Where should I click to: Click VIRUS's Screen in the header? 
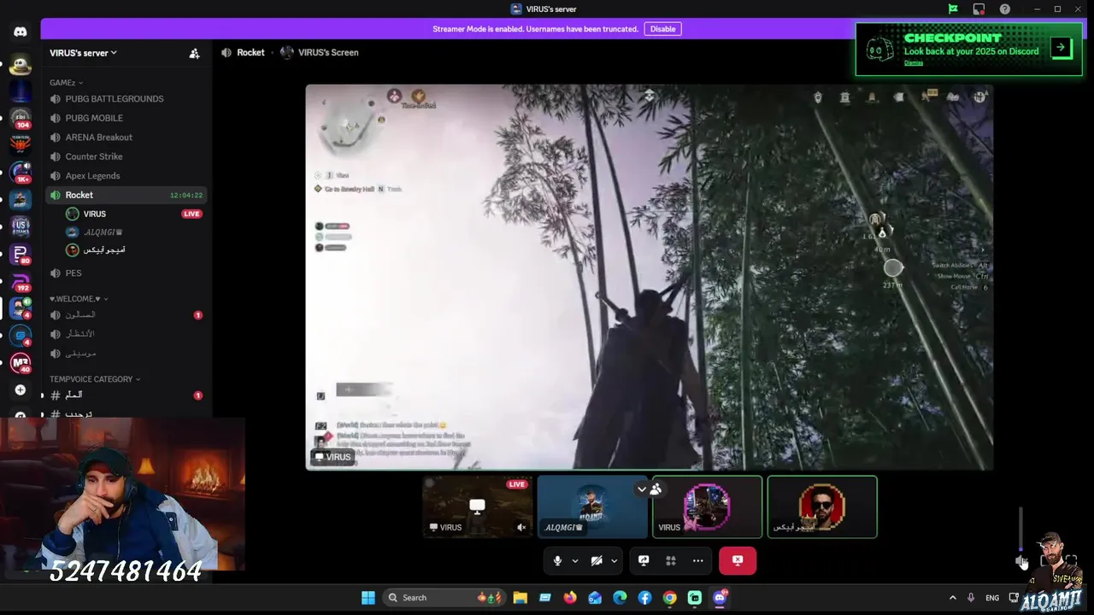(x=328, y=52)
